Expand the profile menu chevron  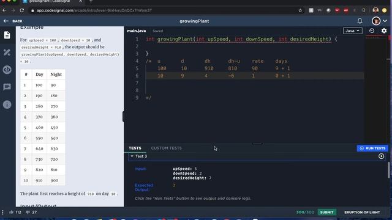pyautogui.click(x=385, y=21)
